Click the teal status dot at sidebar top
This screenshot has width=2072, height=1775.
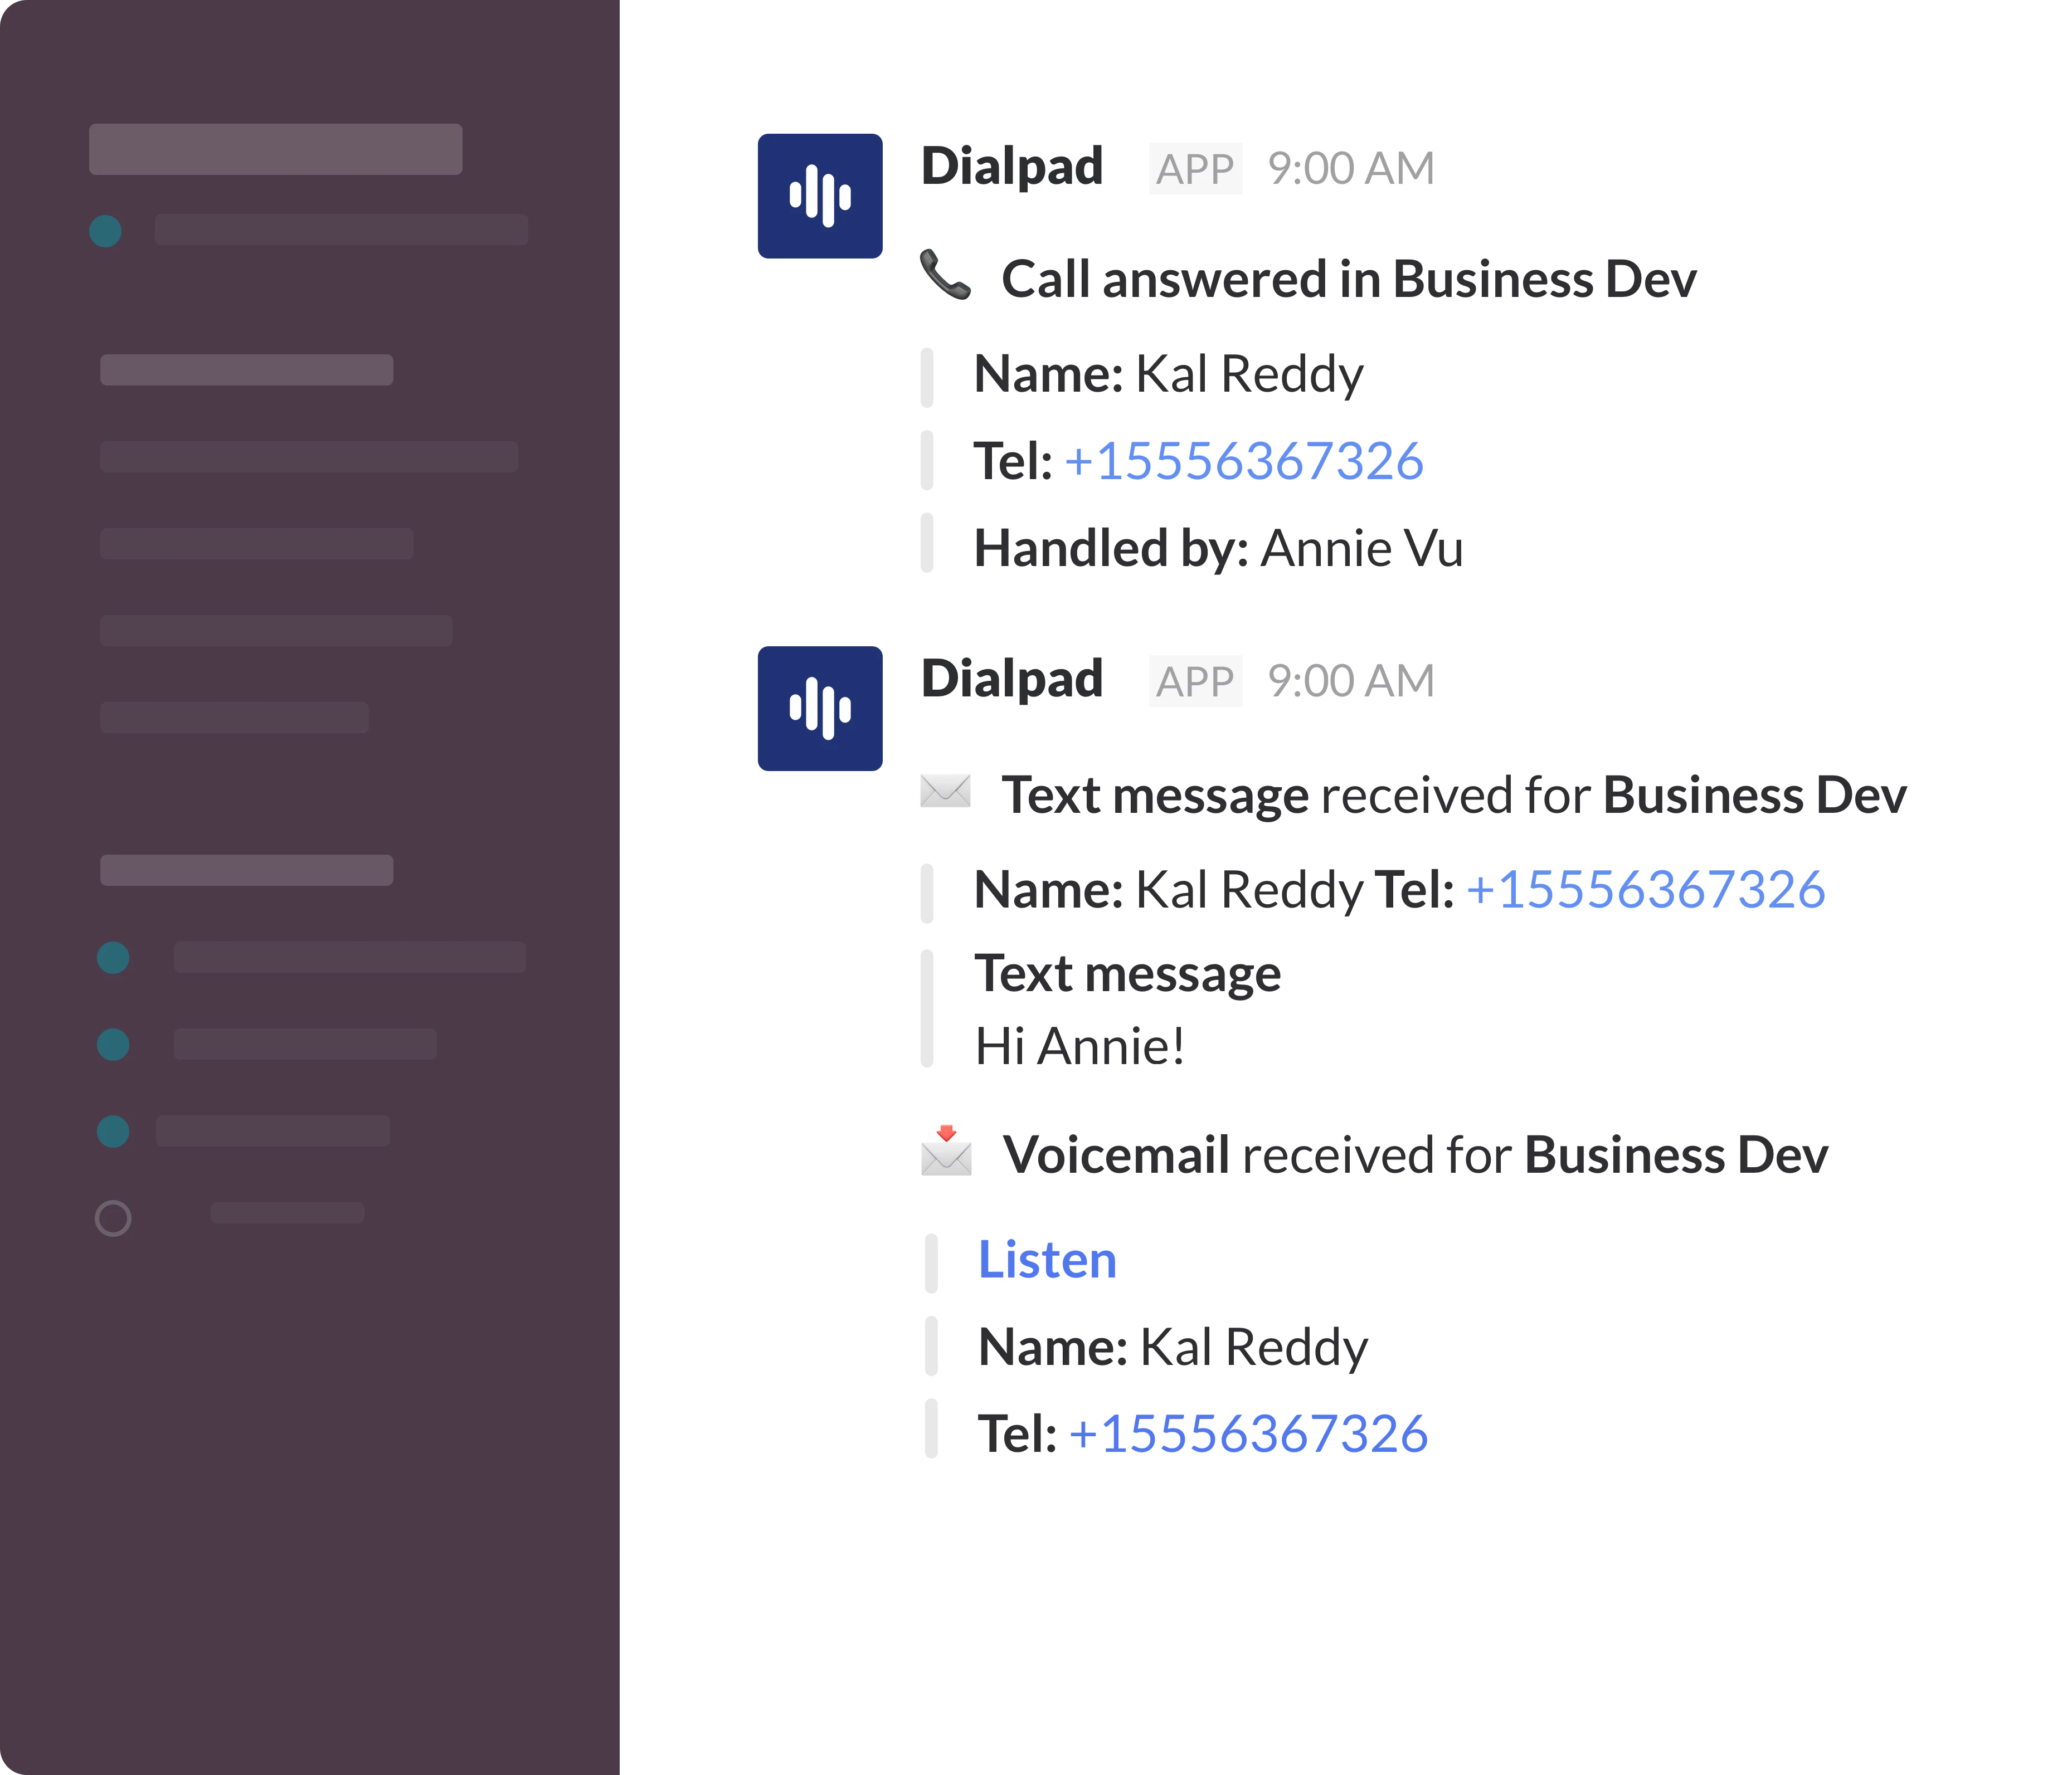(106, 231)
